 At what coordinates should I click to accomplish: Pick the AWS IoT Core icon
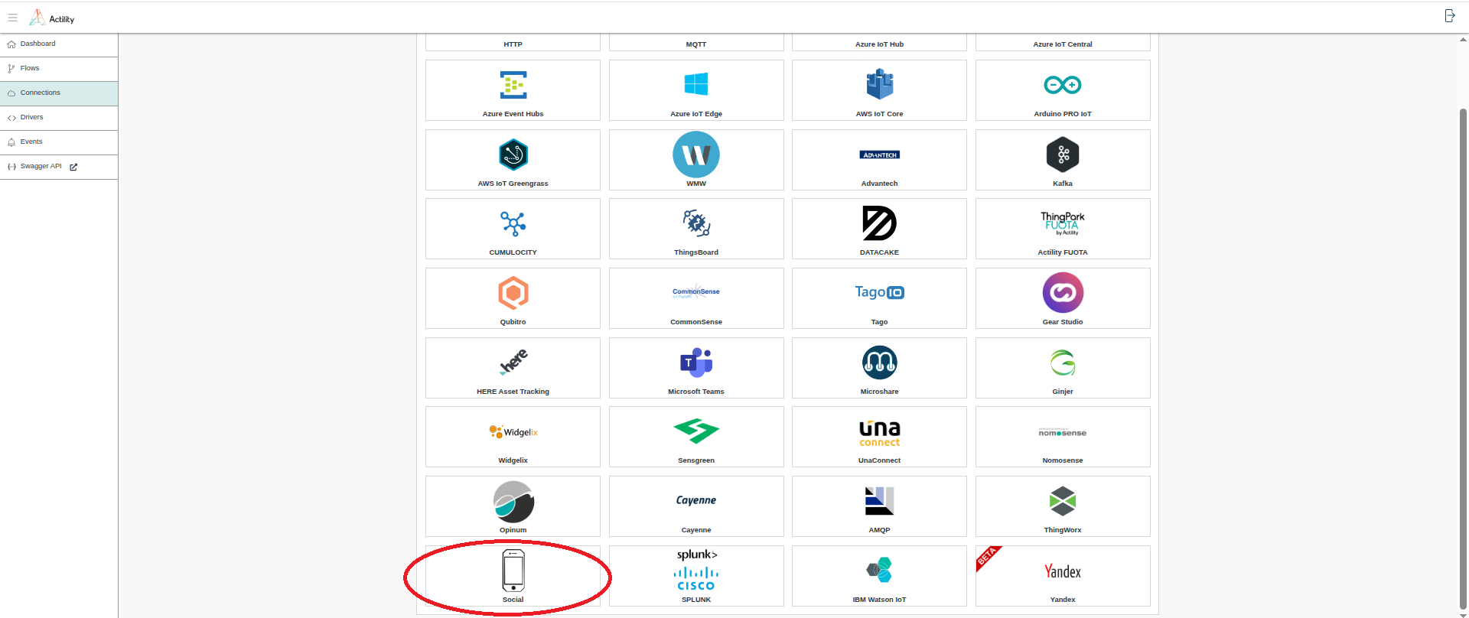[879, 84]
